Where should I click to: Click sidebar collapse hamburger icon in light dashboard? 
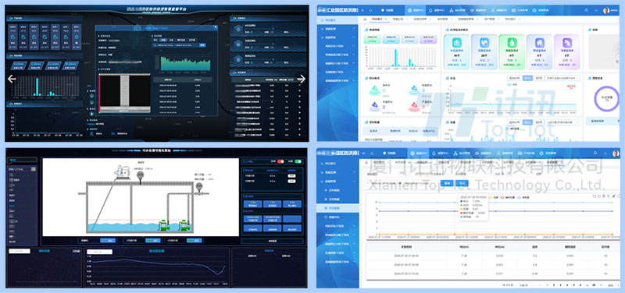tap(362, 10)
